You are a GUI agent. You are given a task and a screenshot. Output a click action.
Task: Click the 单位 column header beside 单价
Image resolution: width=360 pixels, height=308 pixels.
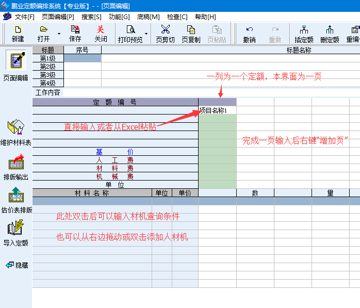[x=162, y=193]
